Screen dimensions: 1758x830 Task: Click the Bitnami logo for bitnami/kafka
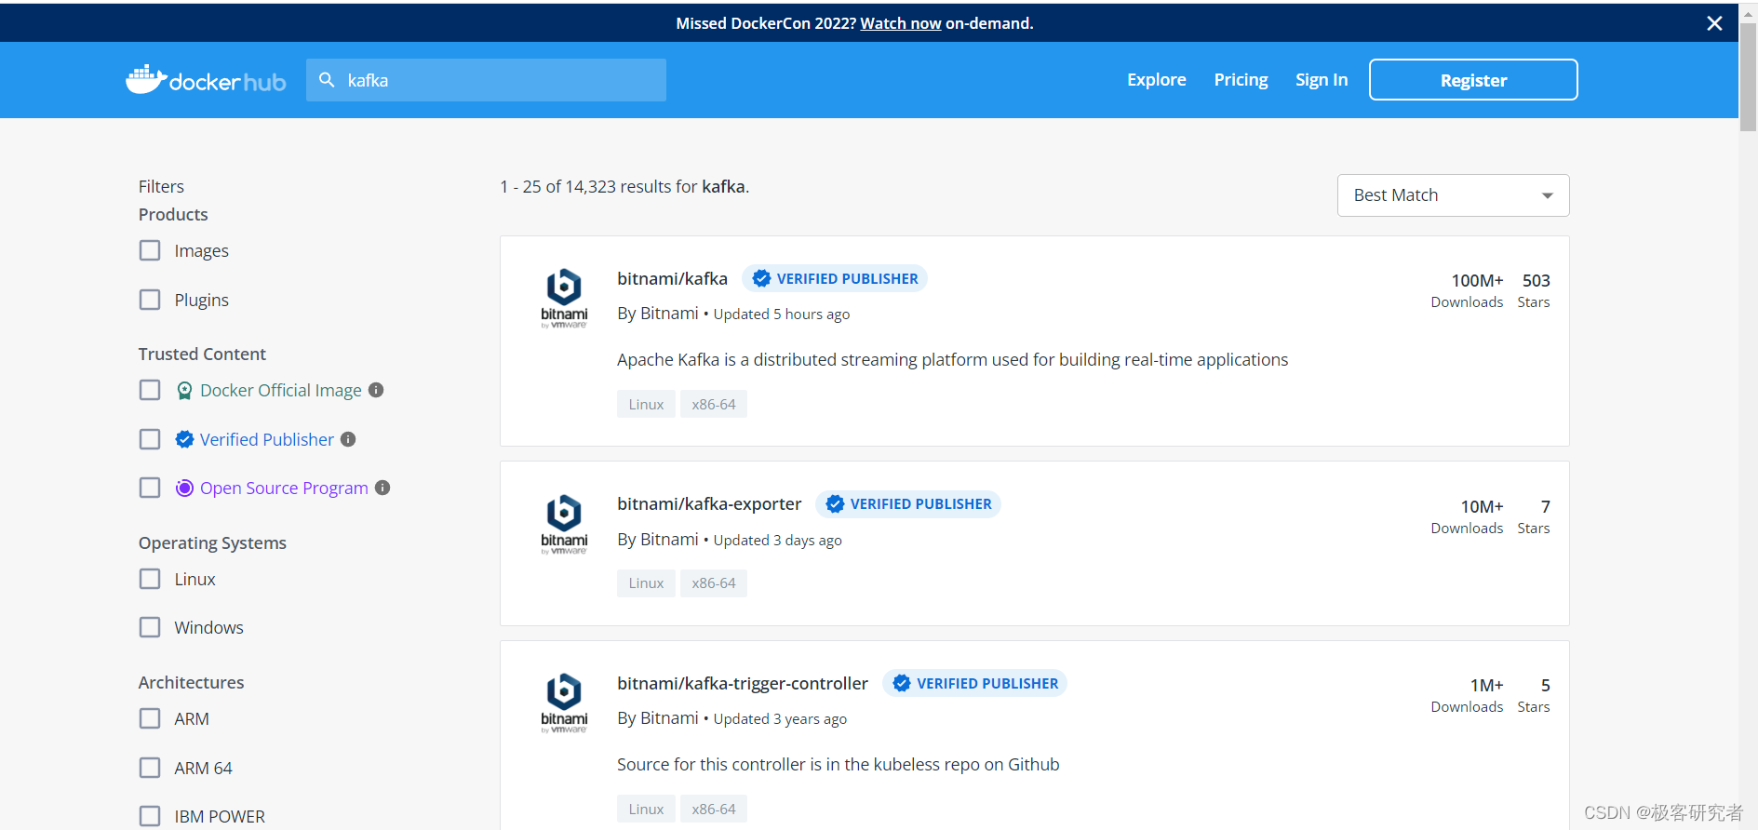pos(564,298)
